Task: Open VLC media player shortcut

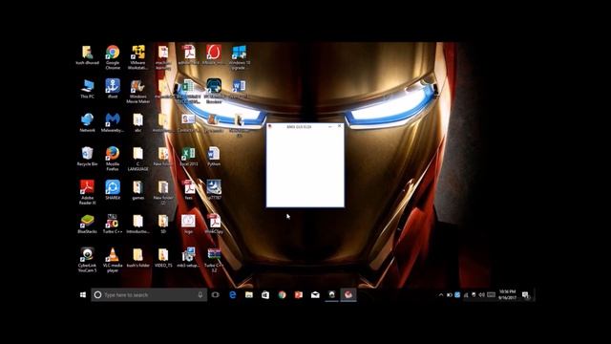Action: [113, 259]
